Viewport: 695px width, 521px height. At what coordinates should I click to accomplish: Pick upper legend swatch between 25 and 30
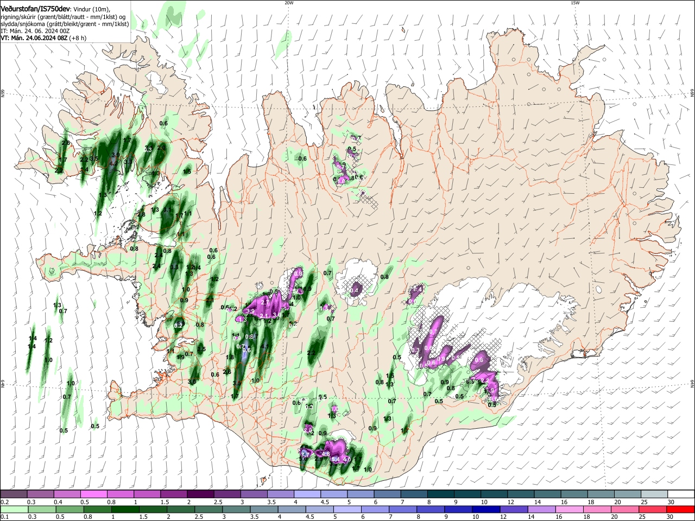pos(655,494)
